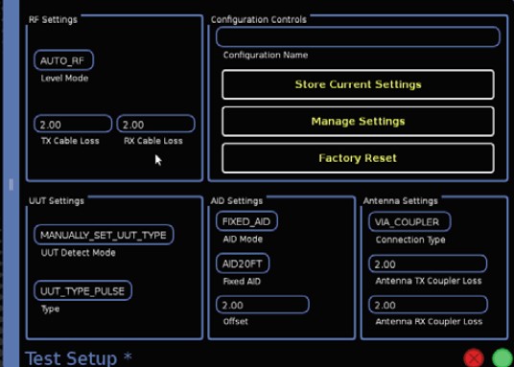
Task: Click the red X cancel icon
Action: coord(474,358)
